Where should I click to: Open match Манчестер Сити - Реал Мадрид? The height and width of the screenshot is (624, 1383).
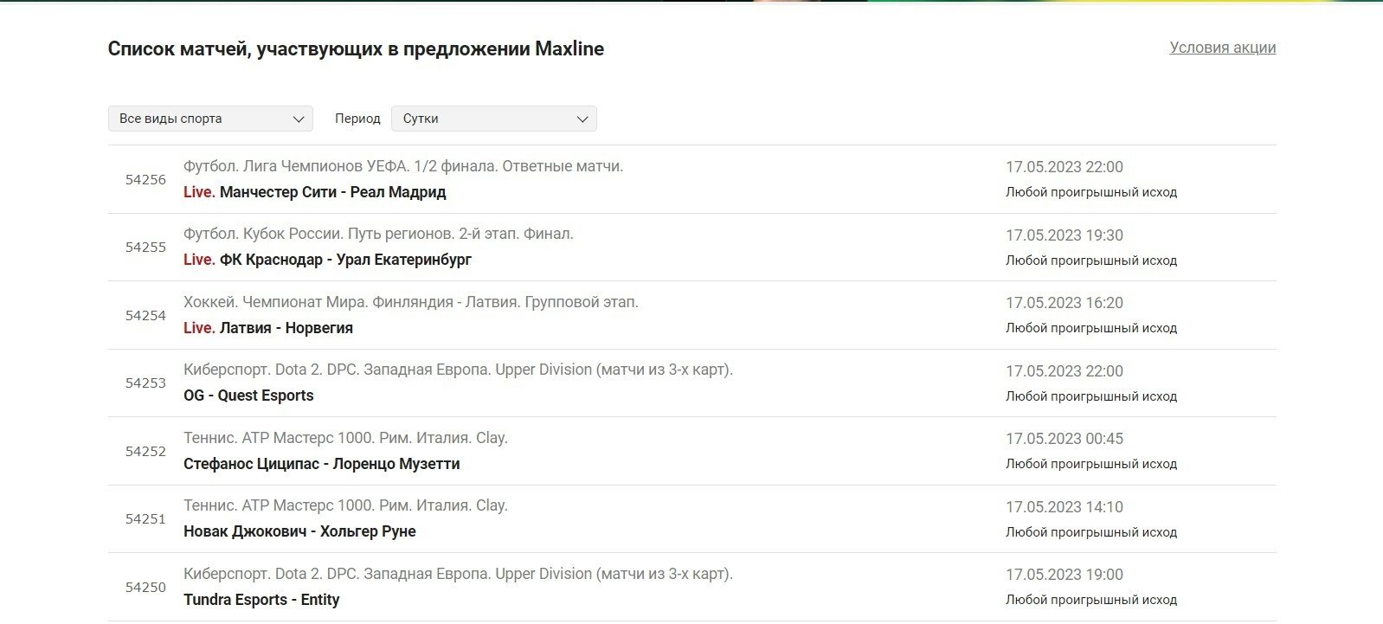pos(332,192)
